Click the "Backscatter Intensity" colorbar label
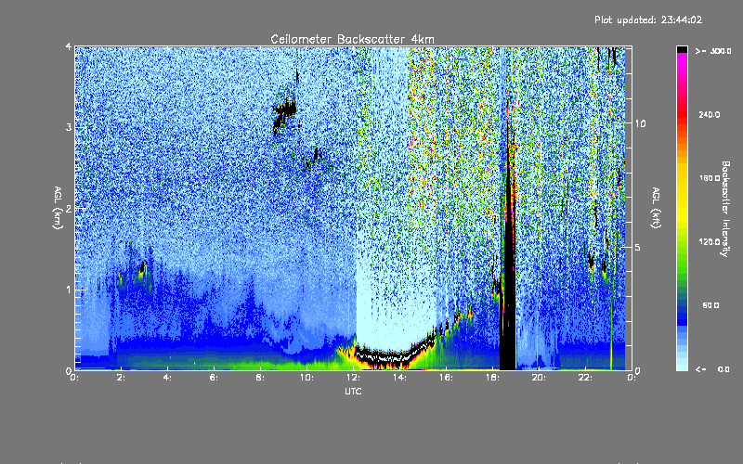 click(725, 209)
